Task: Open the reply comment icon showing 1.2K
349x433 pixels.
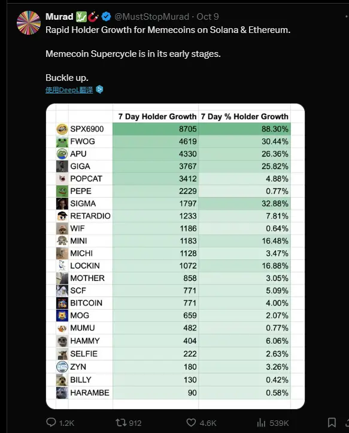Action: [51, 422]
